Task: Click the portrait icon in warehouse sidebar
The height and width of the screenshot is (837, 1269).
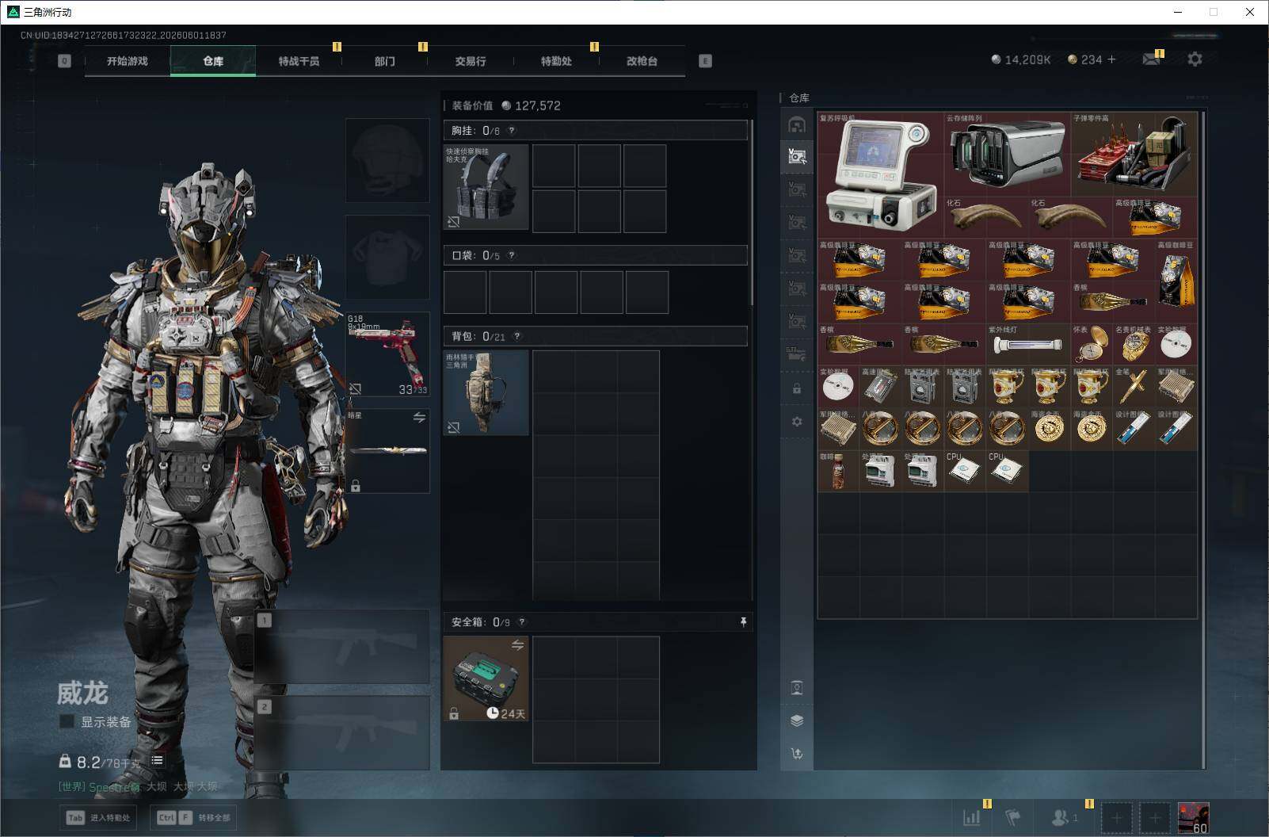Action: [797, 687]
